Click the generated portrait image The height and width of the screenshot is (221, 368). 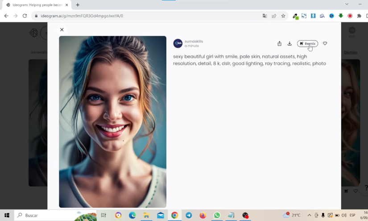112,121
